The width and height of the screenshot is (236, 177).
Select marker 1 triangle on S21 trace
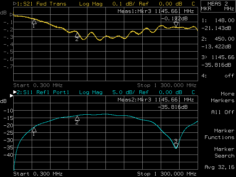[34, 22]
